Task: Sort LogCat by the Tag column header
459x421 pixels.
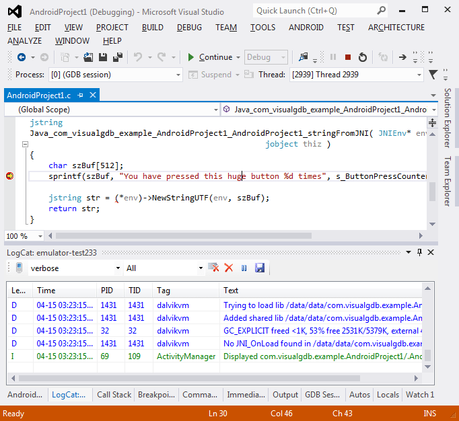Action: pyautogui.click(x=186, y=291)
